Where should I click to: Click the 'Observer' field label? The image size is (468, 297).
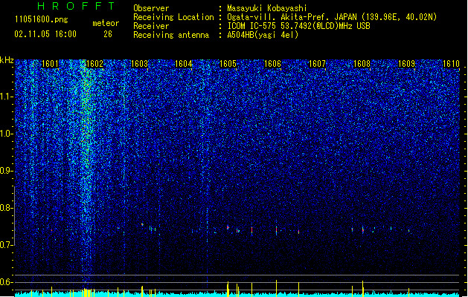151,8
